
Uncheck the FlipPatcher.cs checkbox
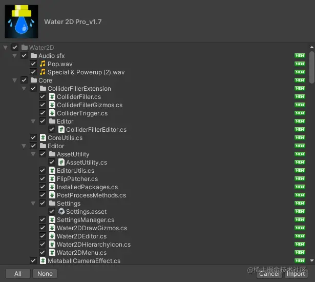point(43,178)
